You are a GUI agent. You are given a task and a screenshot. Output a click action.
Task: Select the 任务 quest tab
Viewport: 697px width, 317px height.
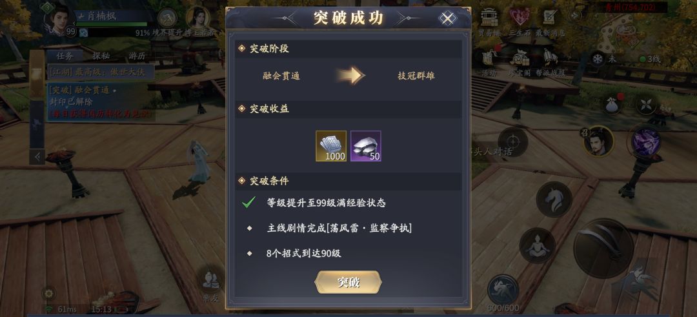pyautogui.click(x=65, y=56)
